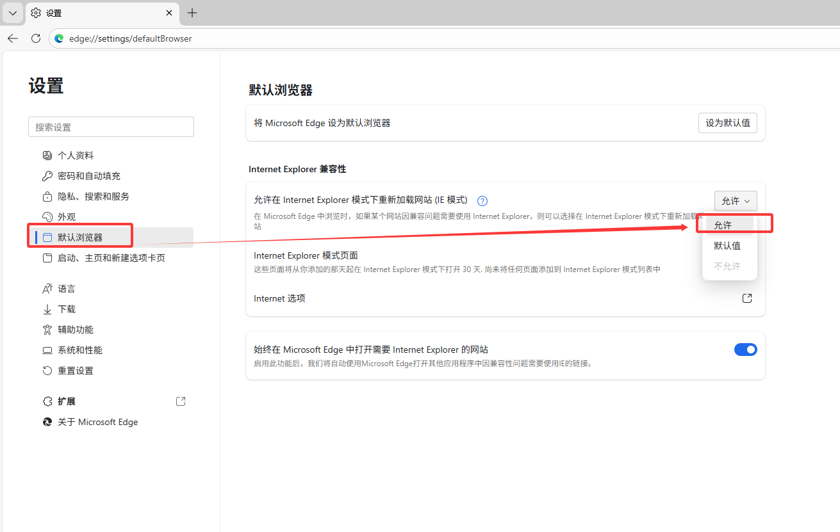Open new tab with plus button
Image resolution: width=840 pixels, height=532 pixels.
point(192,13)
